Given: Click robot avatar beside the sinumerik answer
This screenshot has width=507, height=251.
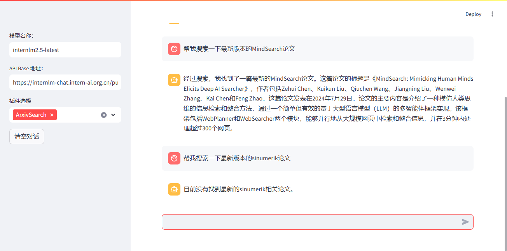Looking at the screenshot, I should pyautogui.click(x=174, y=189).
